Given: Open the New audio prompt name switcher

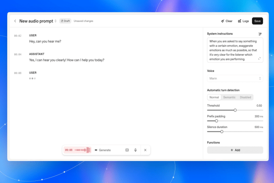Looking at the screenshot, I should point(55,21).
